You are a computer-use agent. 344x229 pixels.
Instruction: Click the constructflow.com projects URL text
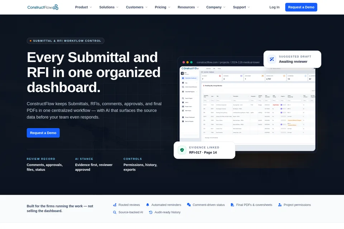[228, 62]
